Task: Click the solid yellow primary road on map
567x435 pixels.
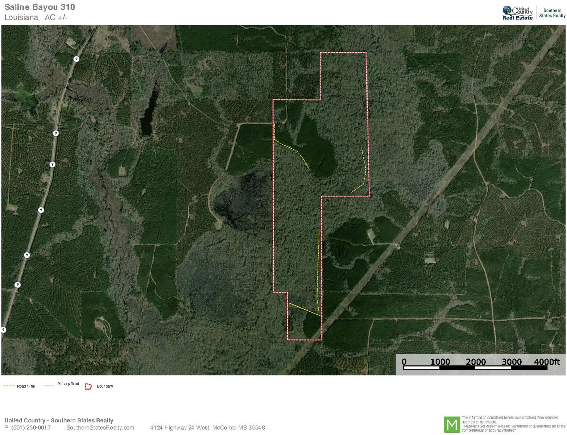Action: tap(304, 309)
